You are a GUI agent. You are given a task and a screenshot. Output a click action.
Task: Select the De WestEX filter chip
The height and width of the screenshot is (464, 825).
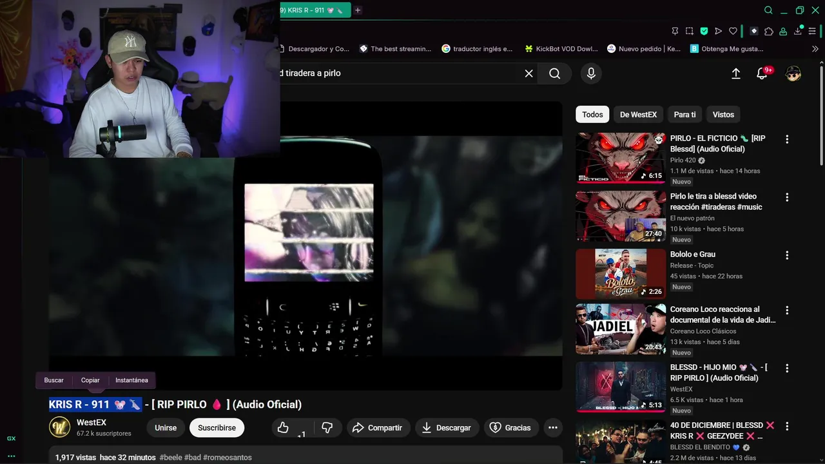(638, 115)
